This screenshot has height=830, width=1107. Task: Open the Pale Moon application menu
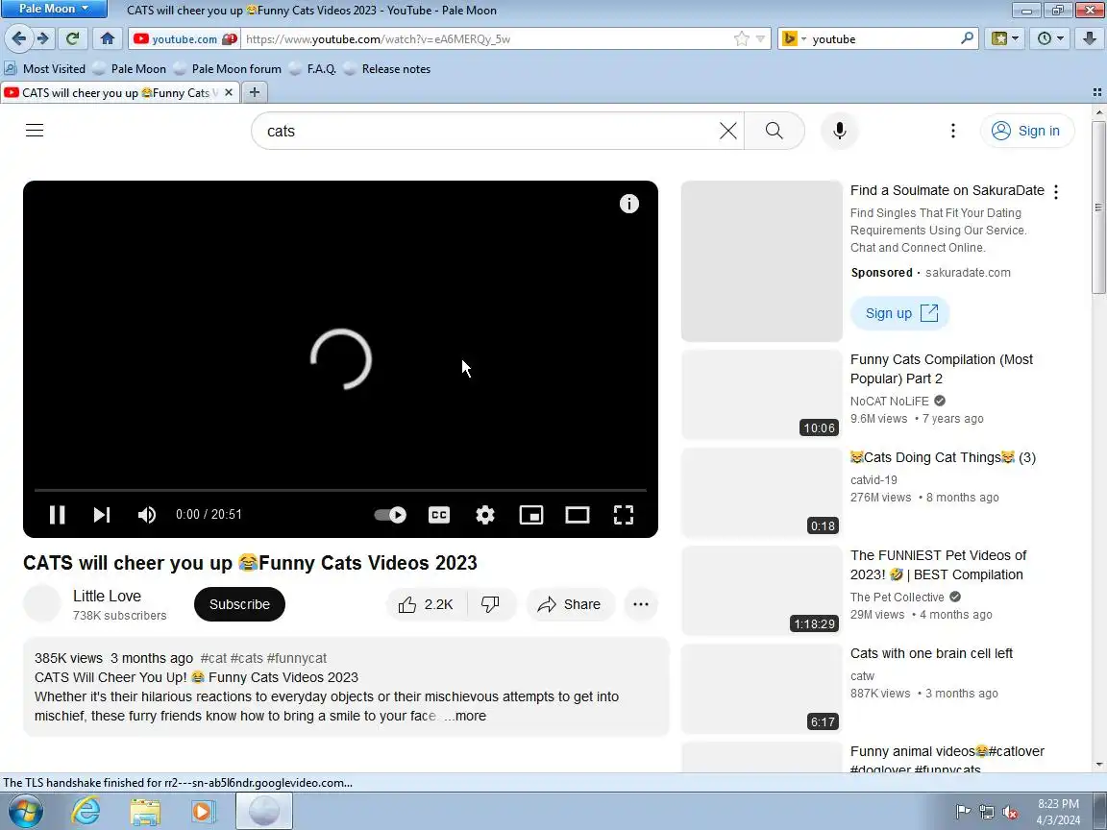tap(54, 9)
